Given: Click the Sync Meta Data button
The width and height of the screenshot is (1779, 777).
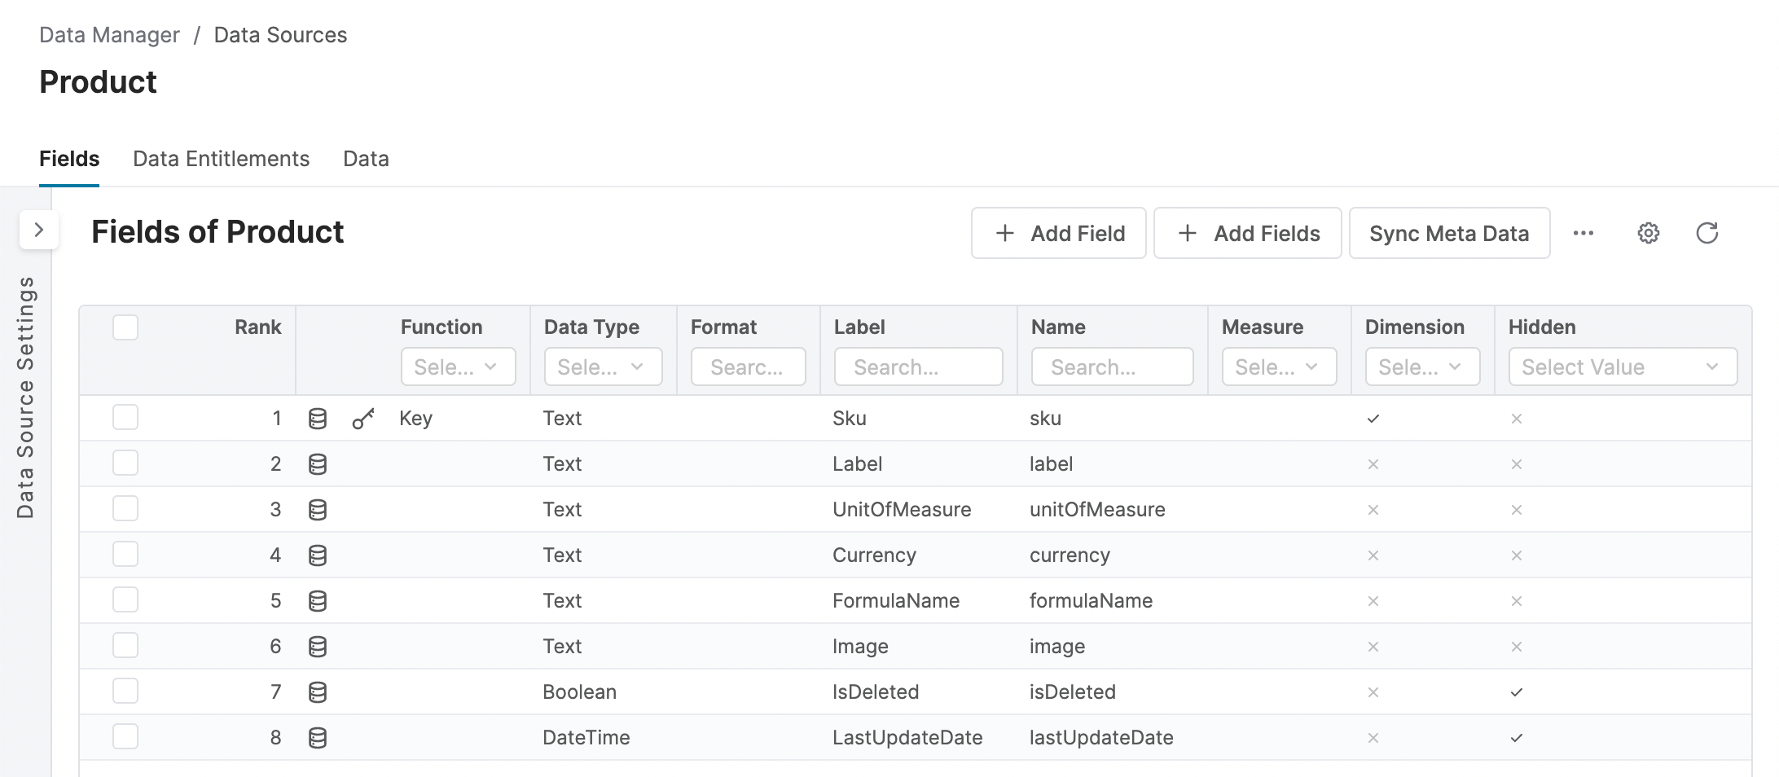Looking at the screenshot, I should [x=1449, y=233].
